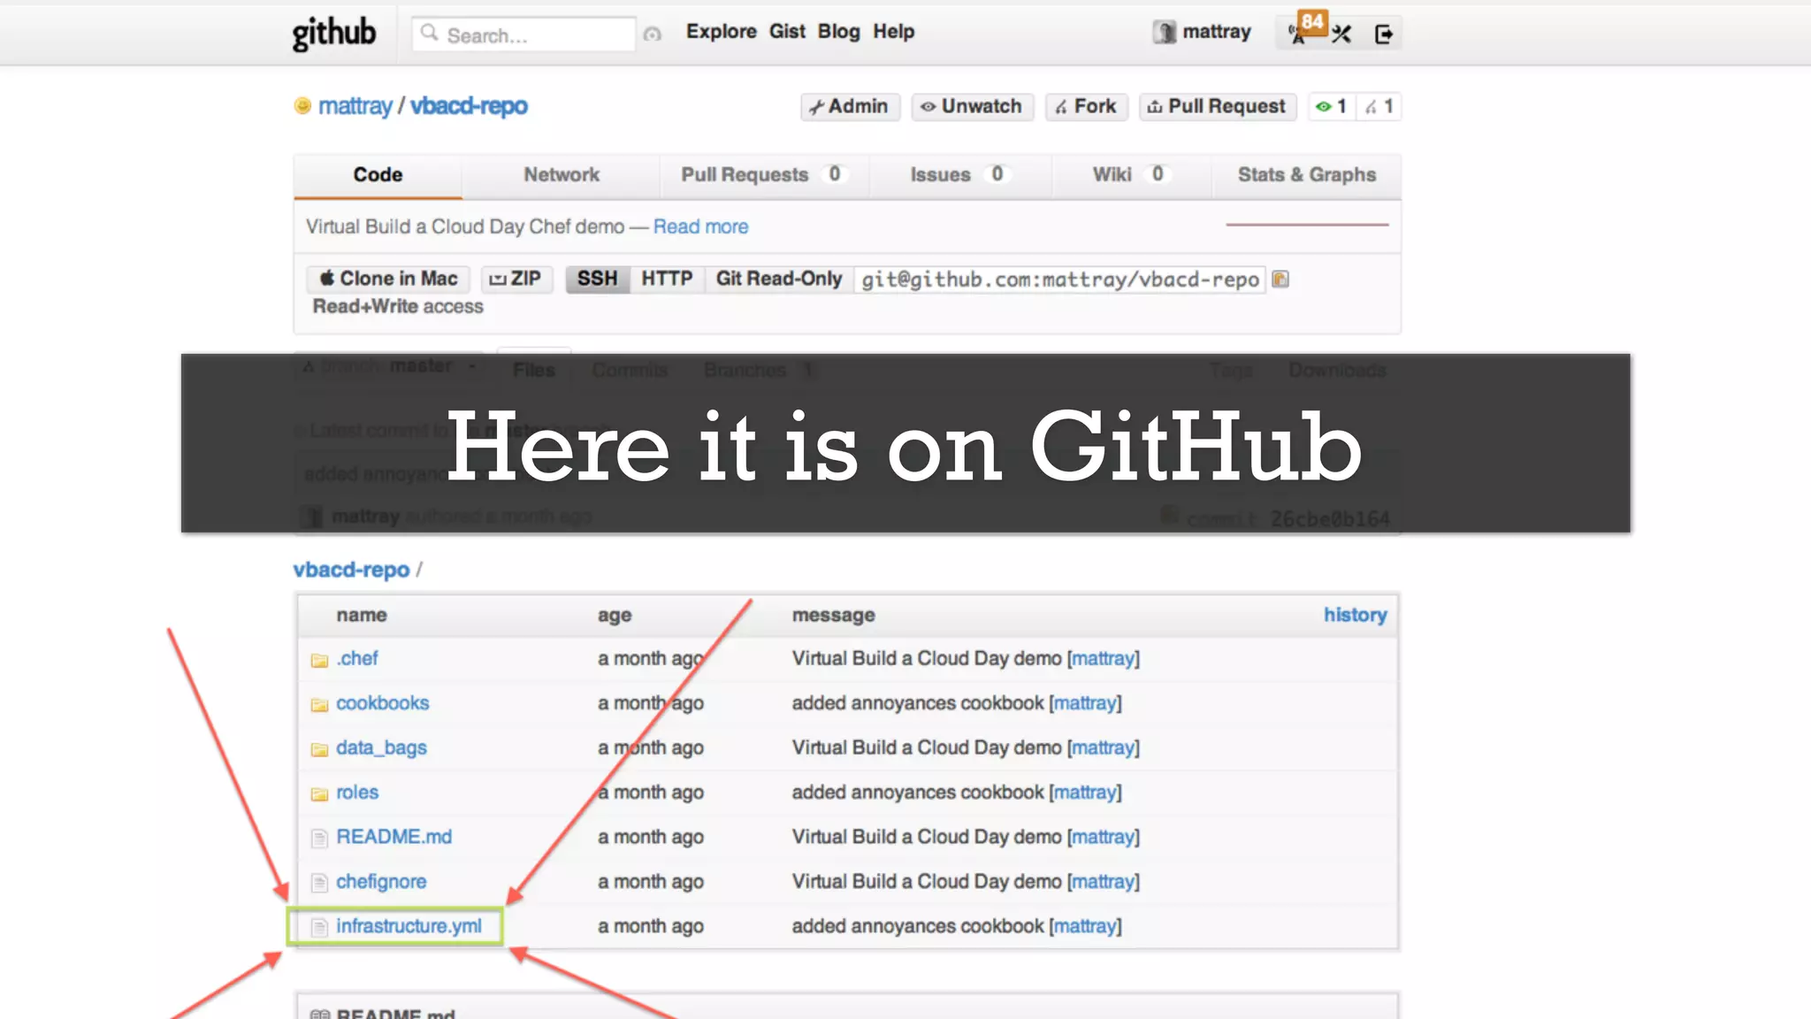Viewport: 1811px width, 1019px height.
Task: Click the Fork button
Action: (x=1087, y=107)
